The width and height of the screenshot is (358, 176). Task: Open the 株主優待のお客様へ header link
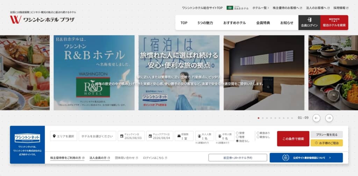pyautogui.click(x=287, y=8)
